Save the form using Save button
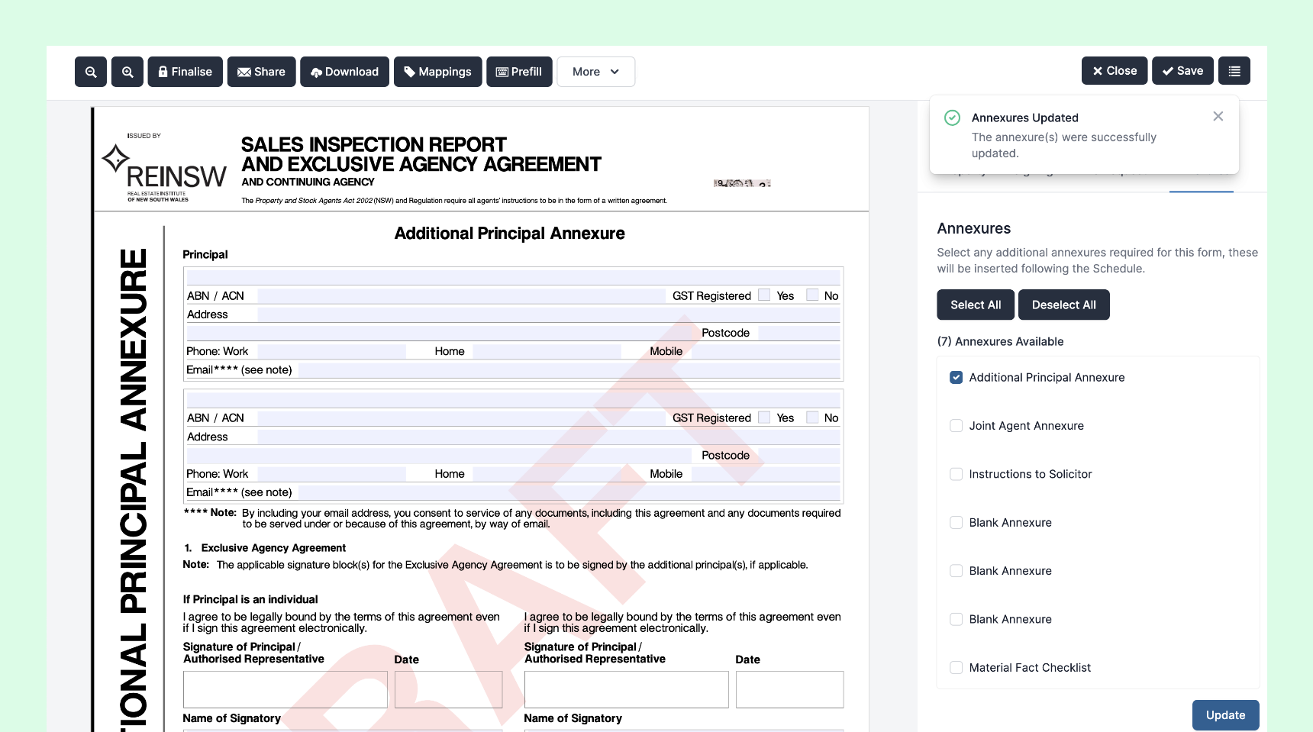 (x=1182, y=71)
